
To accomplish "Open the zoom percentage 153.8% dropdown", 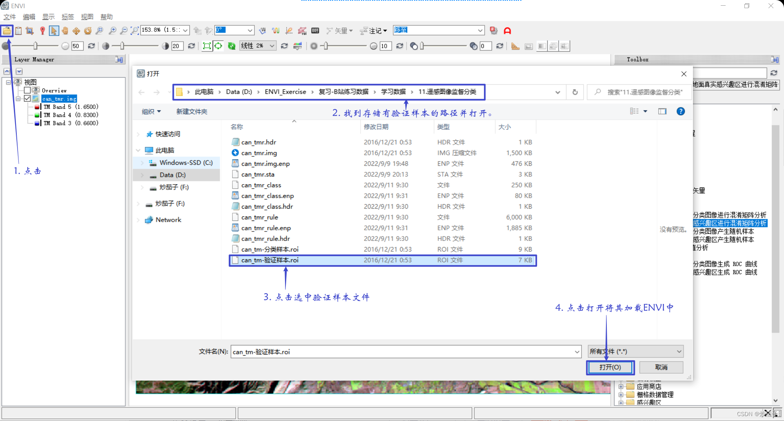I will [185, 30].
